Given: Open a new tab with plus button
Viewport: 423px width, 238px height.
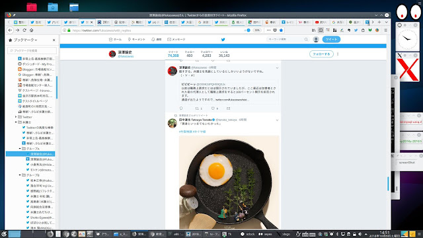Looking at the screenshot, I should click(379, 22).
